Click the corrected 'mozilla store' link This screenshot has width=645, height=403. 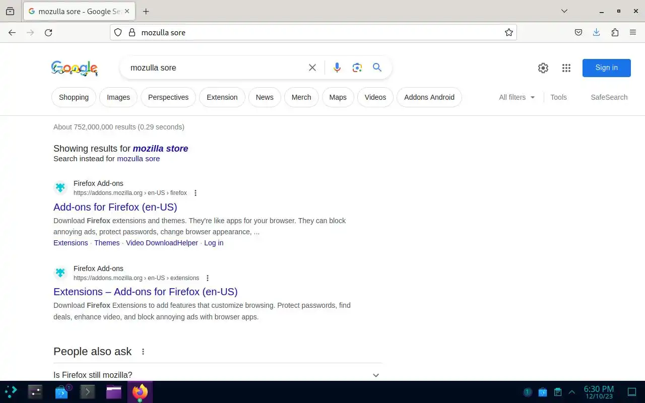pyautogui.click(x=160, y=149)
